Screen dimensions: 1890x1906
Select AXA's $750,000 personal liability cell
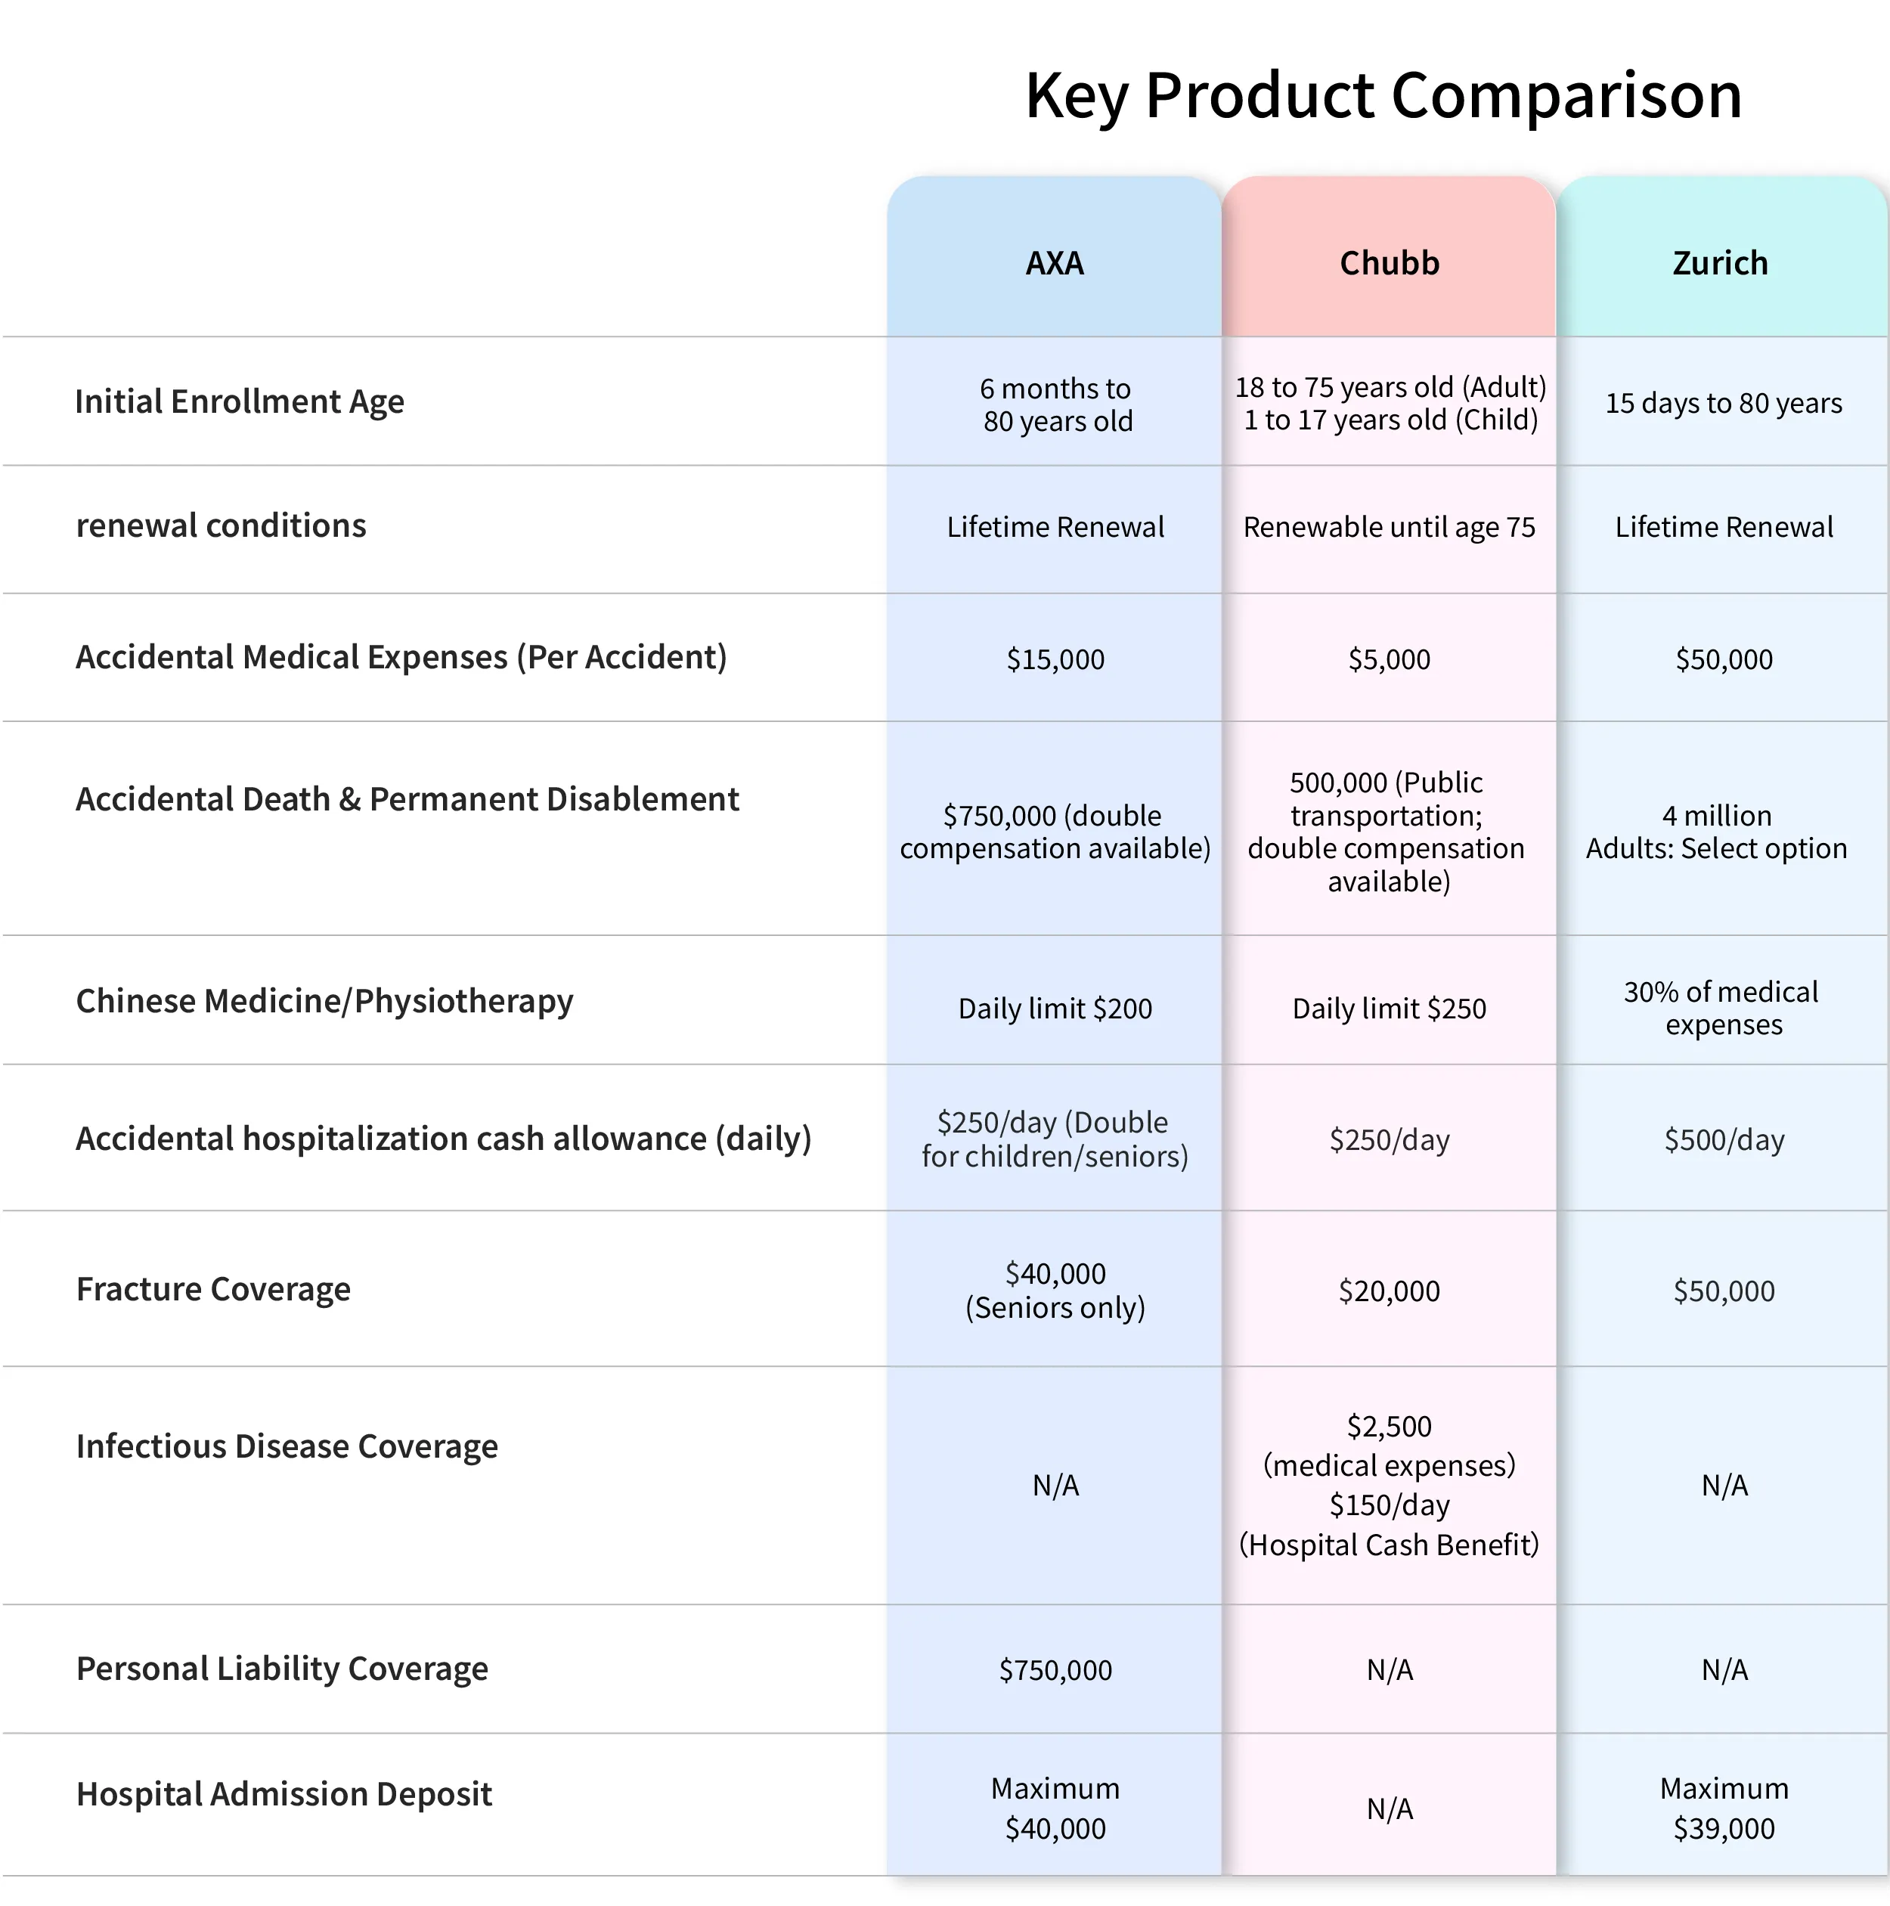1055,1669
